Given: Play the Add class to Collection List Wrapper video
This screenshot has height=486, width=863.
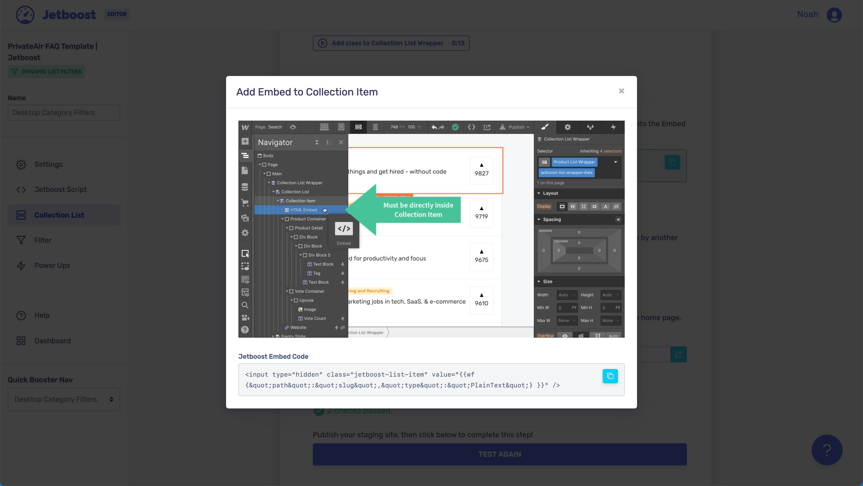Looking at the screenshot, I should pos(391,43).
